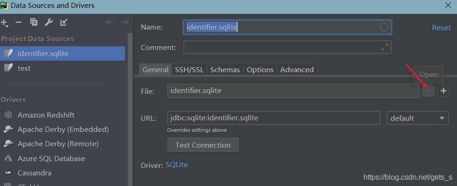Open data source properties wrench icon

point(49,22)
